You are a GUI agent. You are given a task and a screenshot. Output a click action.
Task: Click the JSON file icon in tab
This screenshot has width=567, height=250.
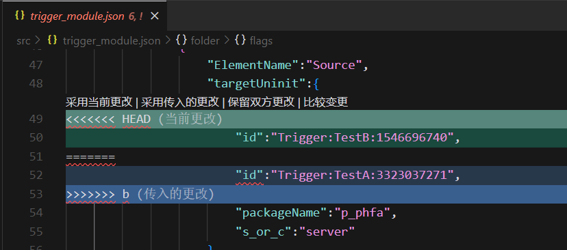(20, 16)
